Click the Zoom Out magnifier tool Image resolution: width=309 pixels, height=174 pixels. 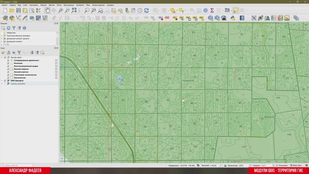coord(67,11)
